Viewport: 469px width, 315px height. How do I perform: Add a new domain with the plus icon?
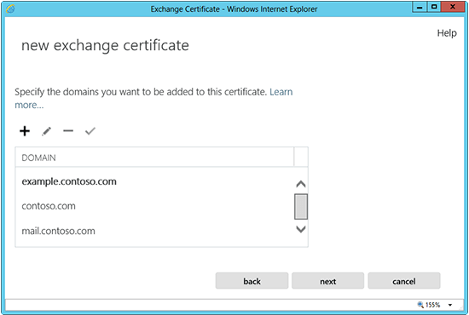[25, 131]
